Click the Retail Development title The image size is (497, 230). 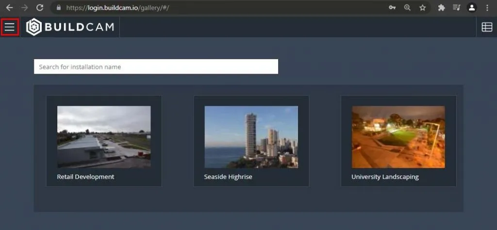(x=85, y=177)
